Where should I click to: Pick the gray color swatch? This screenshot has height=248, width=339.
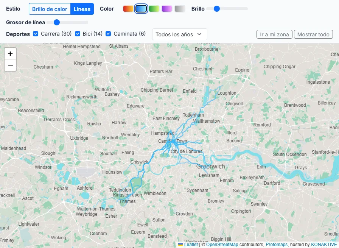[180, 9]
